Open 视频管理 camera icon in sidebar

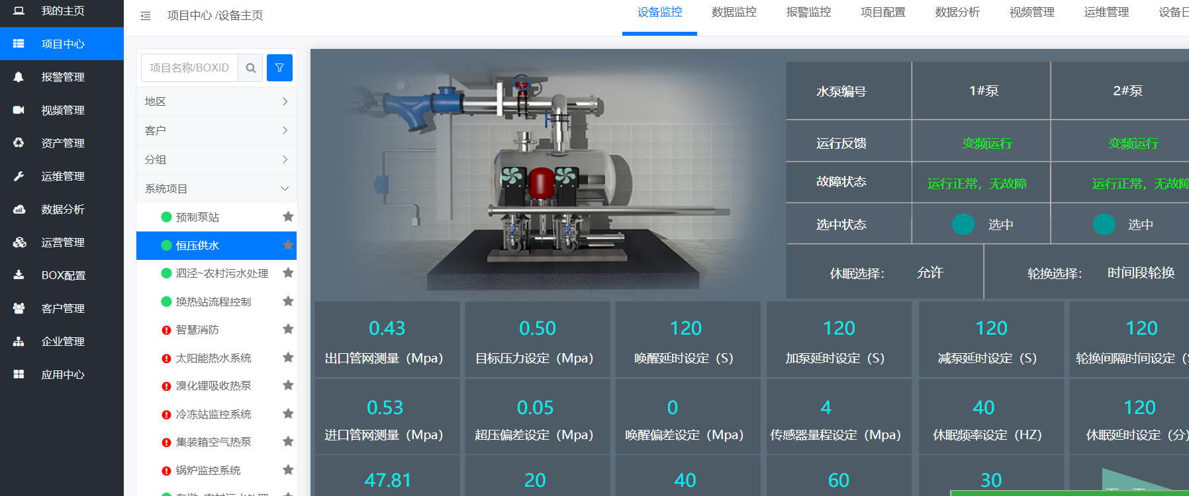pos(19,110)
